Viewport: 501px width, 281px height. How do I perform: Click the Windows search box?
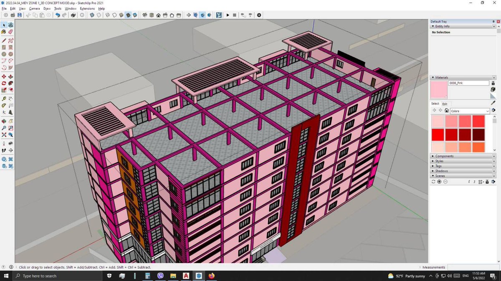coord(58,276)
